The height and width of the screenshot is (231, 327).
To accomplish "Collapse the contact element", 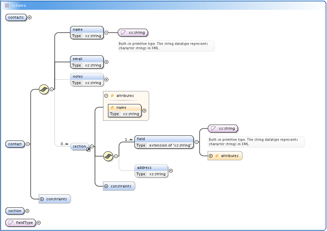I will (x=28, y=144).
